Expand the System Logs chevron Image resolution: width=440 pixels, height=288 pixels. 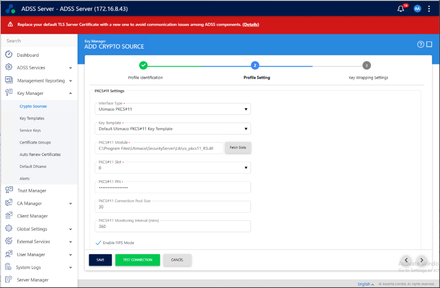(x=70, y=267)
